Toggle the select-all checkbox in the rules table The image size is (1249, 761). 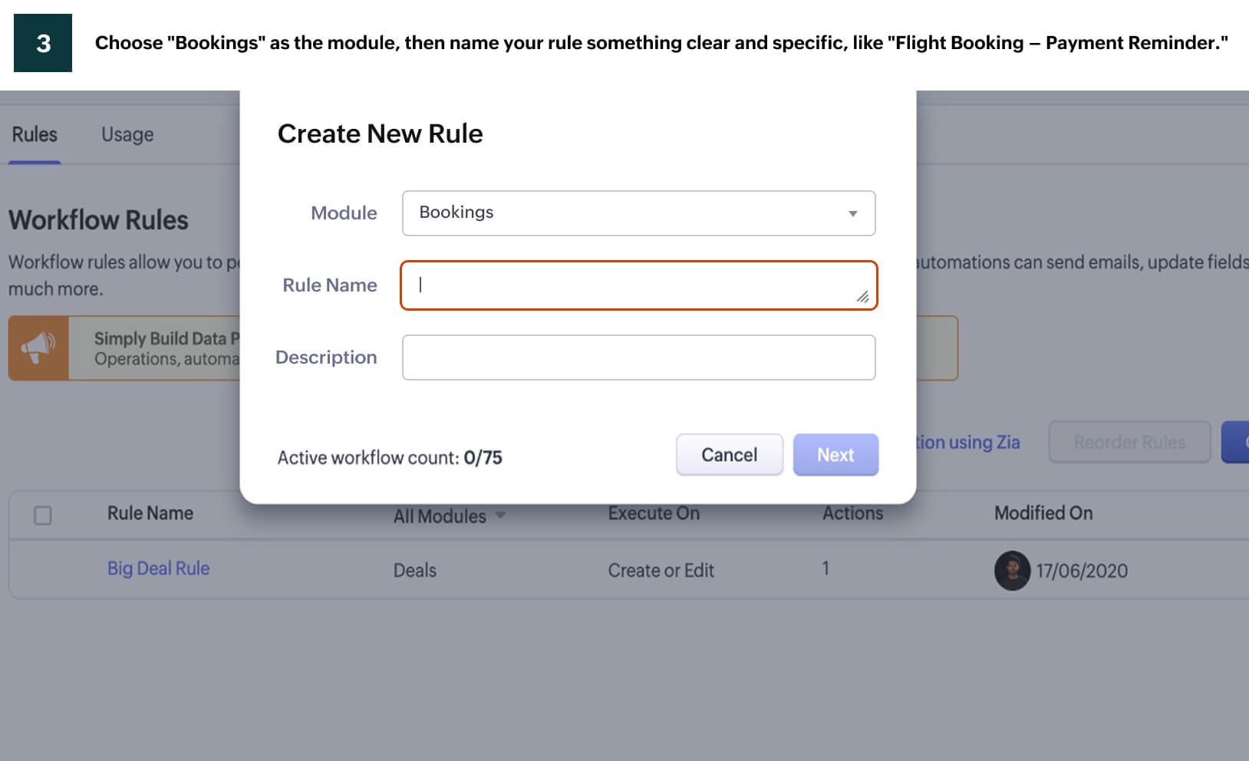(x=43, y=515)
